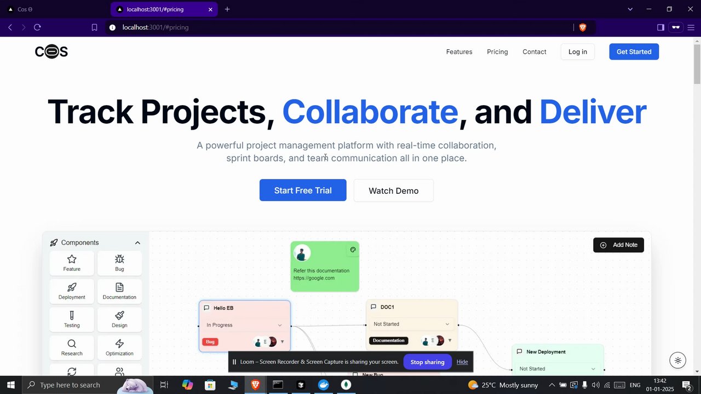The image size is (701, 394).
Task: Collapse the Components panel
Action: click(137, 243)
